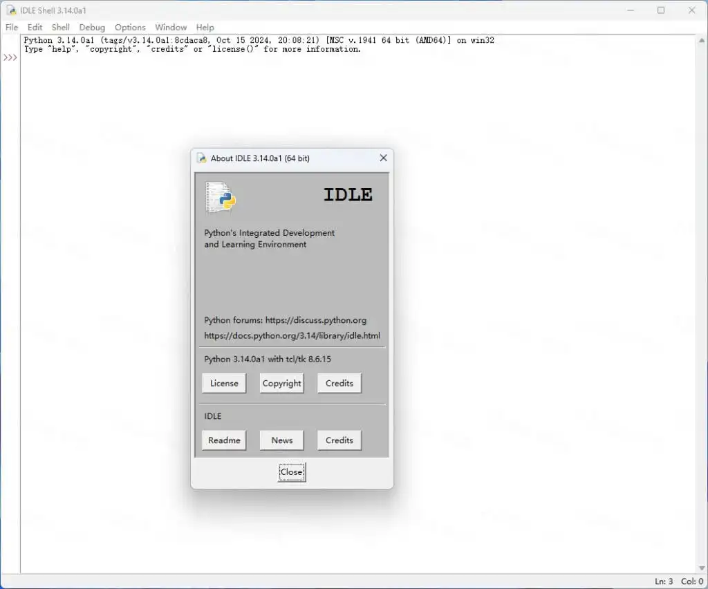Click the shell scrollbar down arrow
The image size is (708, 589).
coord(702,568)
